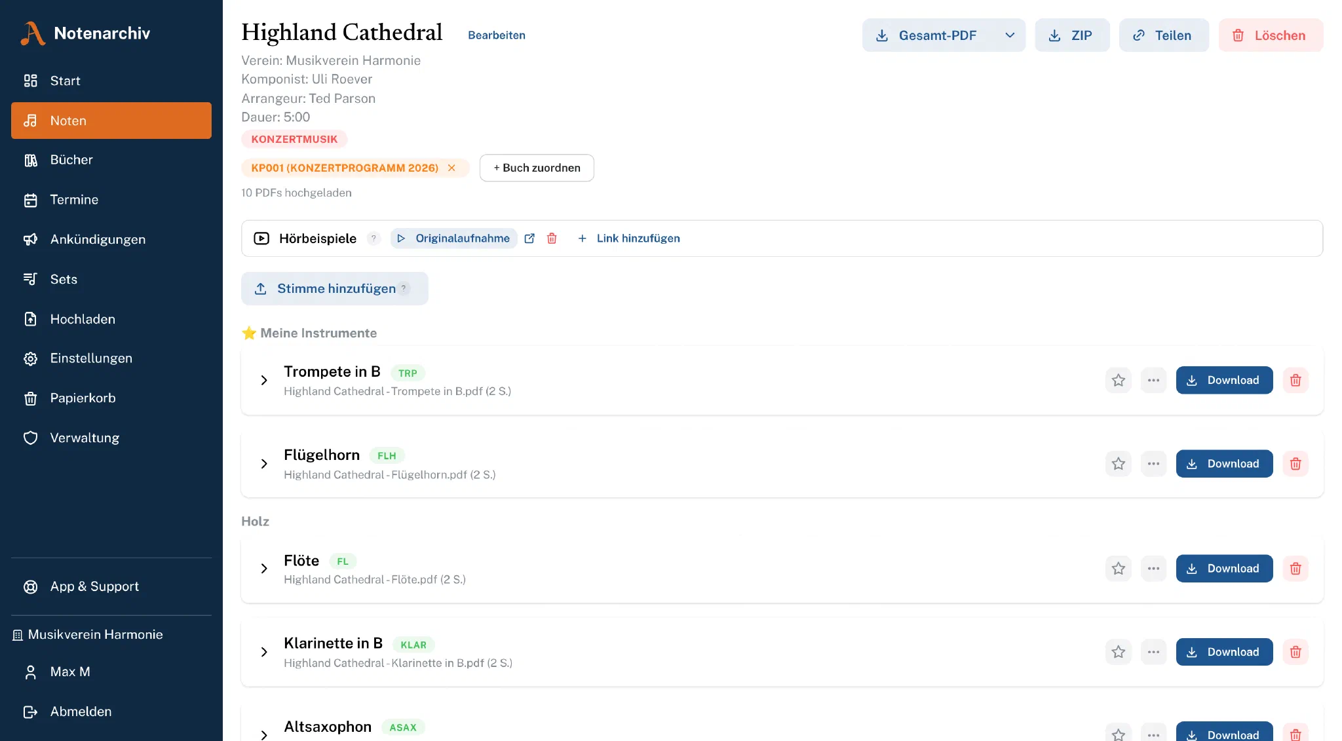Screen dimensions: 1342x741
Task: Open Ankündigungen page
Action: (x=111, y=239)
